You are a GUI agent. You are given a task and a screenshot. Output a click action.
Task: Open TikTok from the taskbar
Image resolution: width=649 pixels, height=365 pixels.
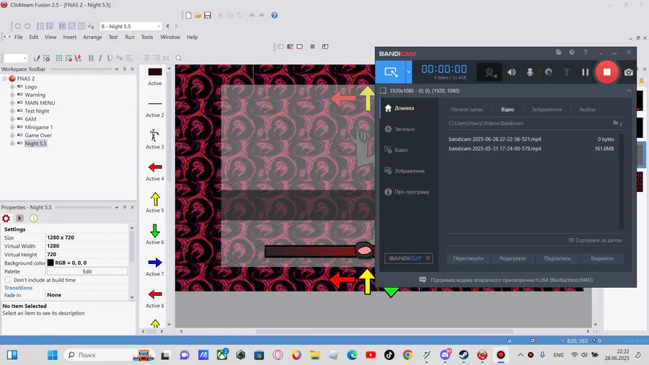[x=389, y=355]
